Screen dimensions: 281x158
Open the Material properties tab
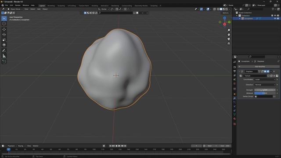pyautogui.click(x=234, y=119)
